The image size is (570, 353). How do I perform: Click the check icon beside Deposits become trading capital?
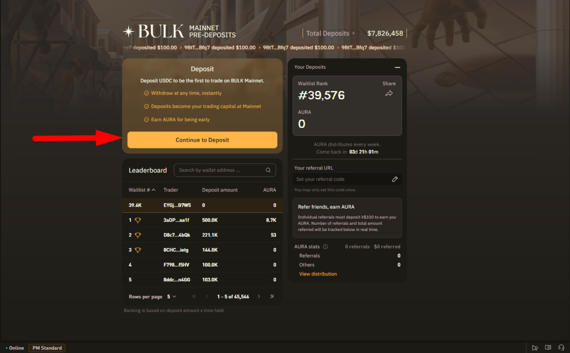(146, 107)
